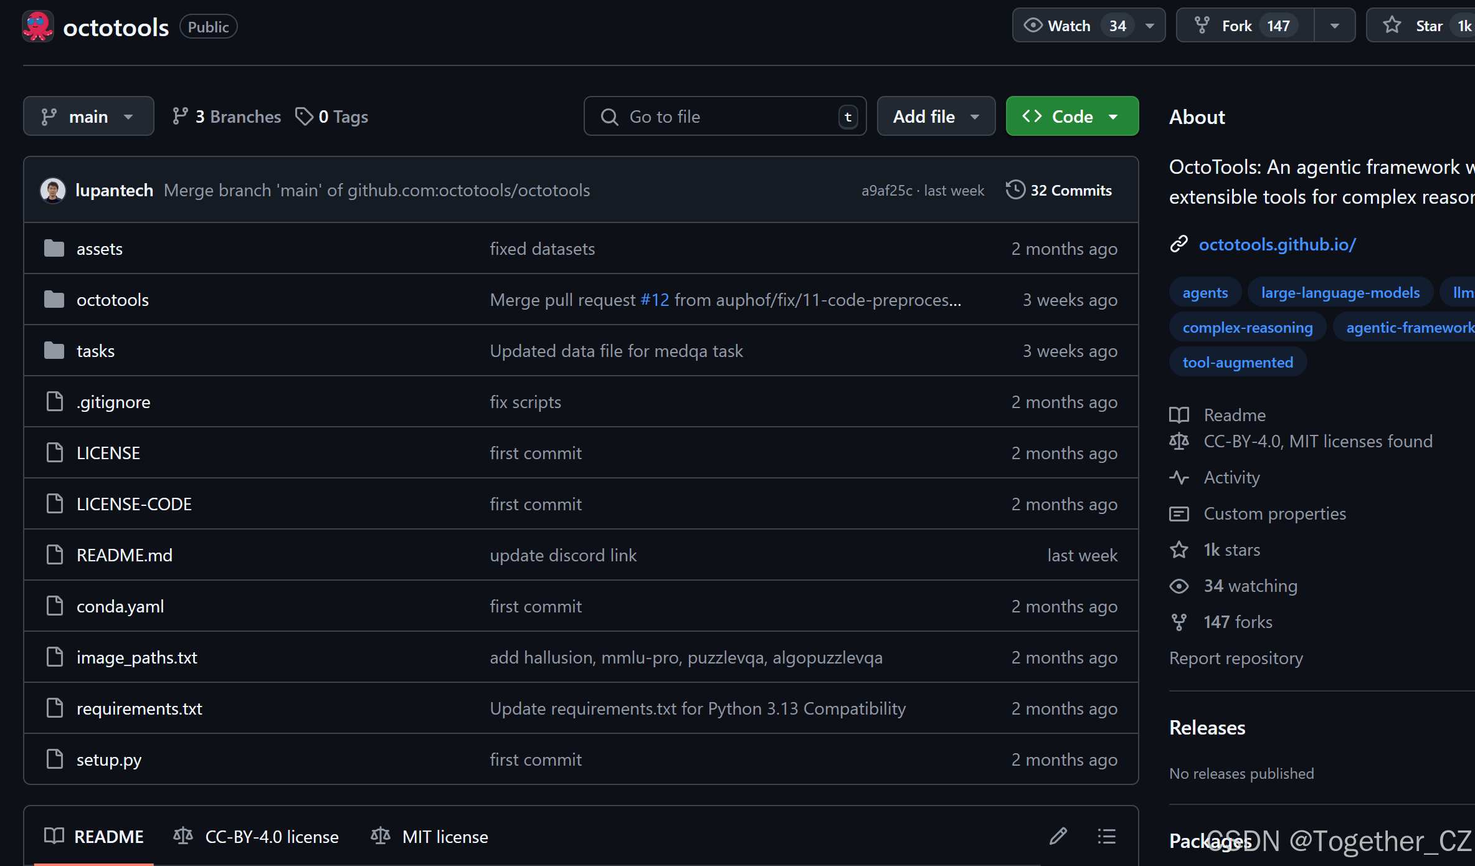Open the Add file dropdown

(936, 116)
